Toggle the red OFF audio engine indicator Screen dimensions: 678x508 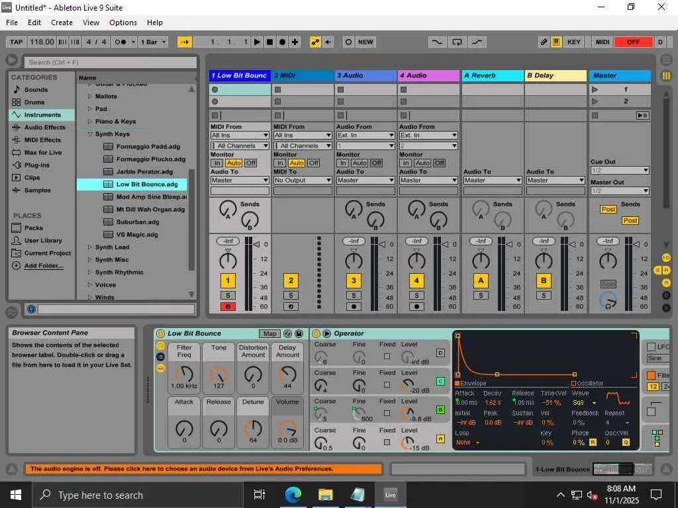(x=633, y=42)
